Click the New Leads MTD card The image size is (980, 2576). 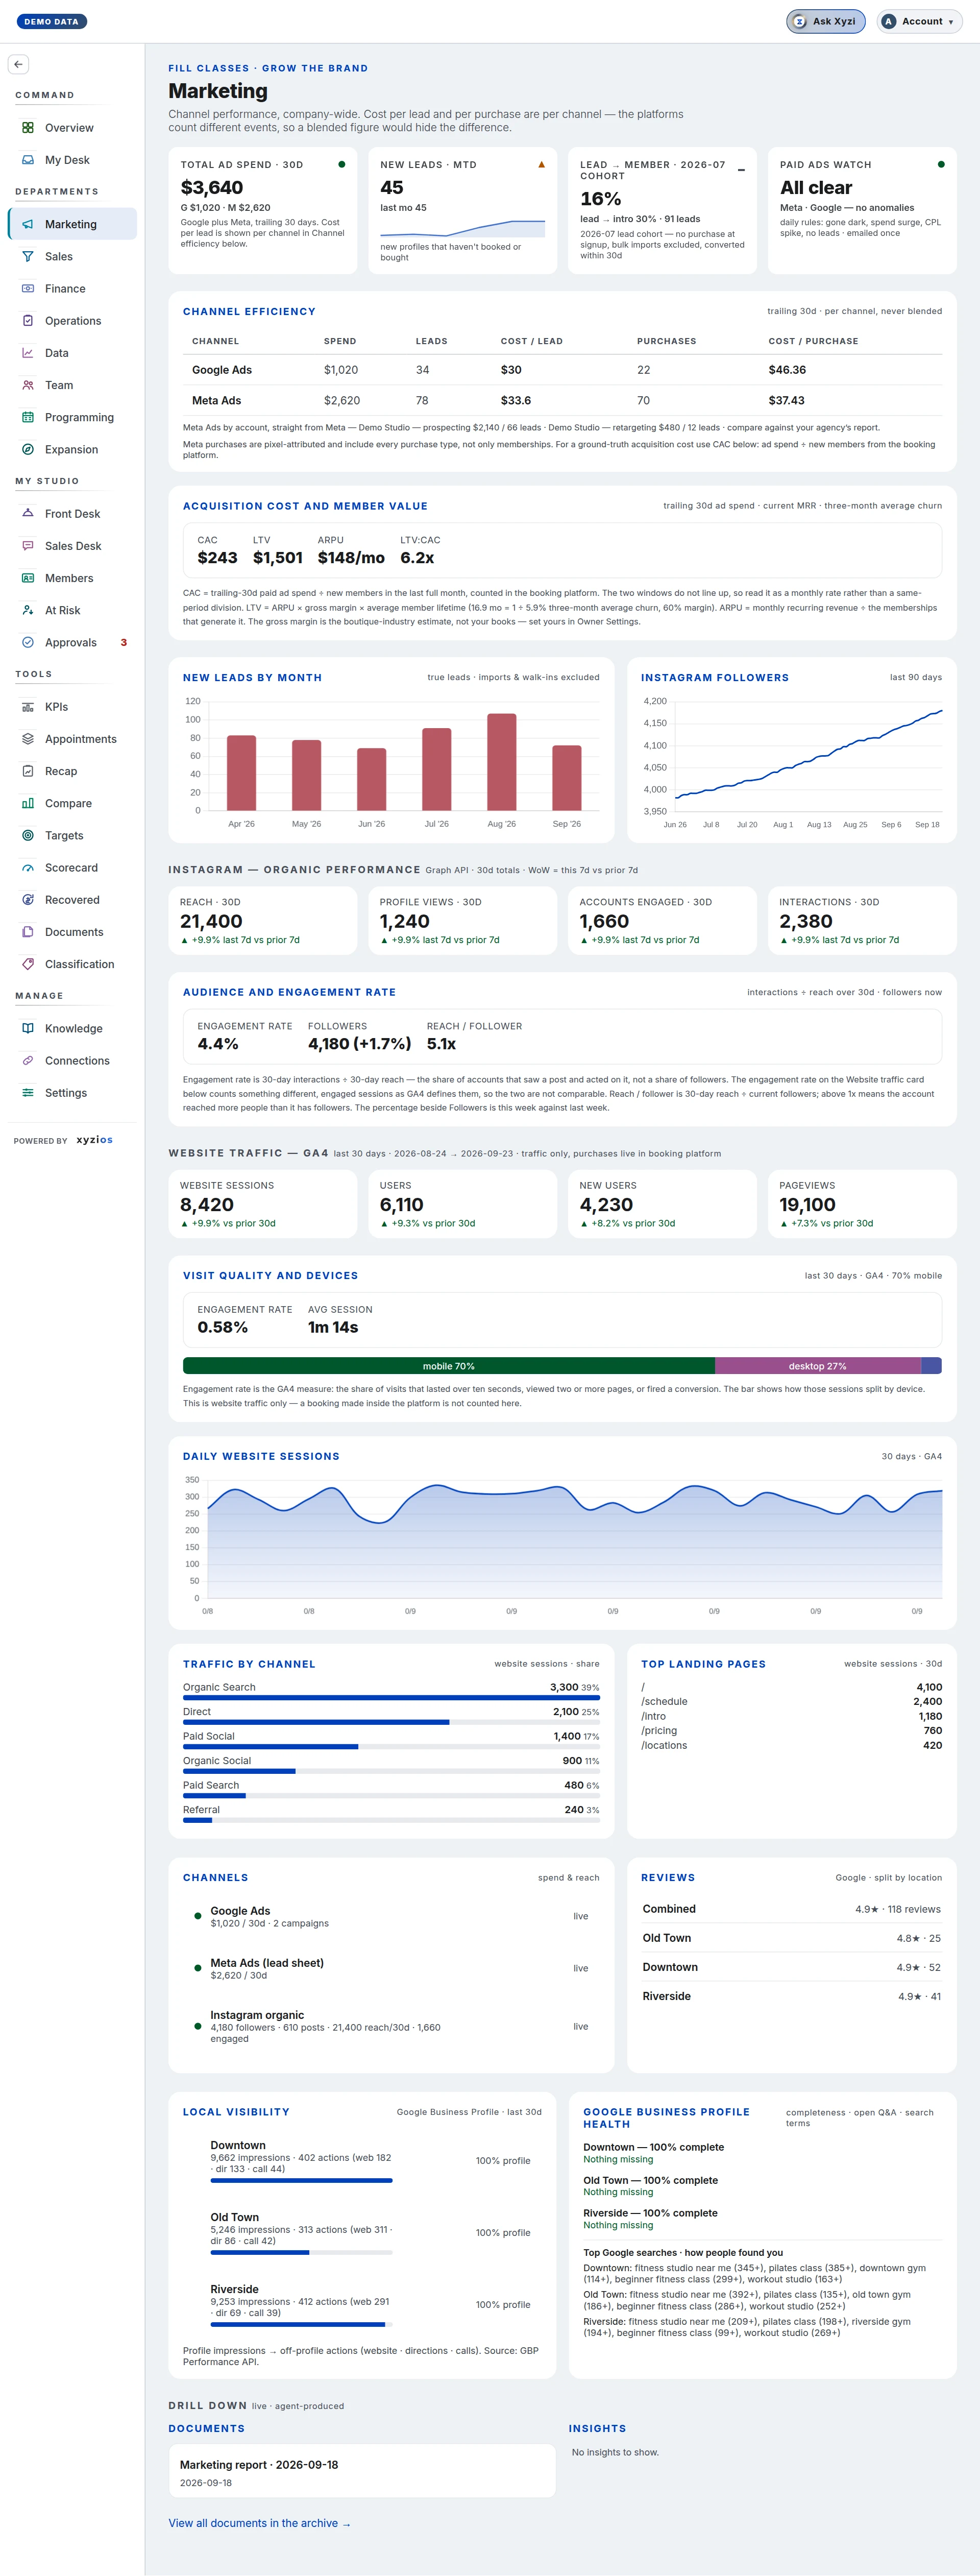point(462,210)
